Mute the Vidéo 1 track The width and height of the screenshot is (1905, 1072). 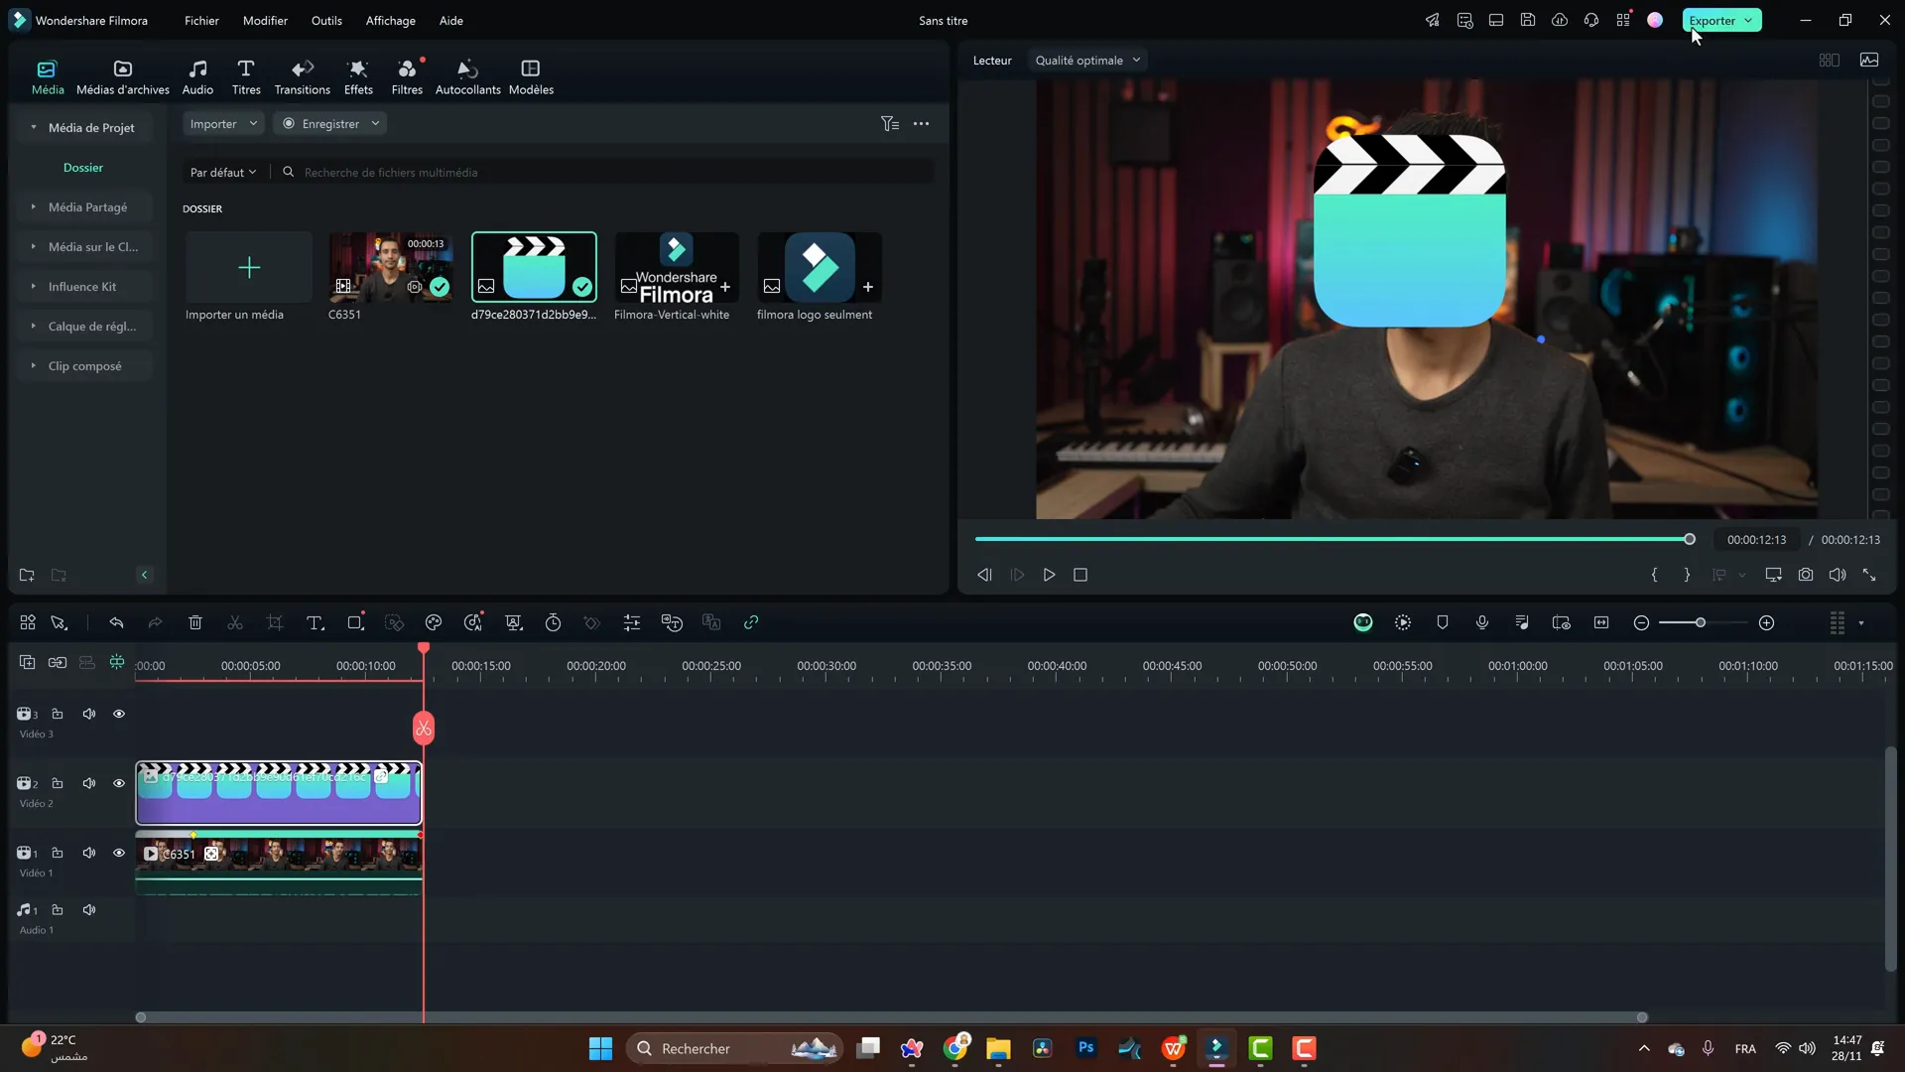89,853
